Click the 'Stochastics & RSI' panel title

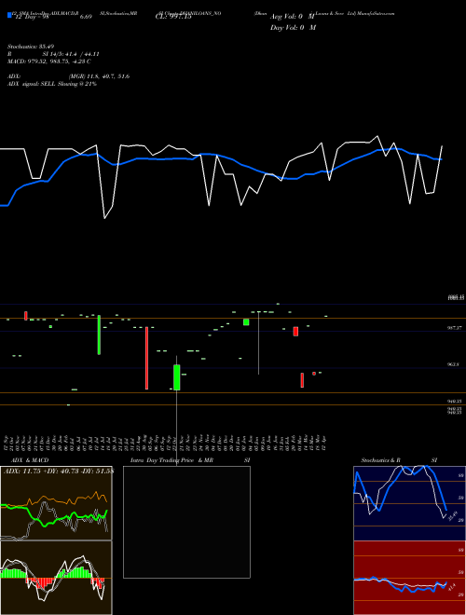pos(399,460)
